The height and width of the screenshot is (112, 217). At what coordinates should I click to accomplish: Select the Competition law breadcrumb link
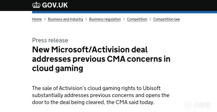[167, 19]
